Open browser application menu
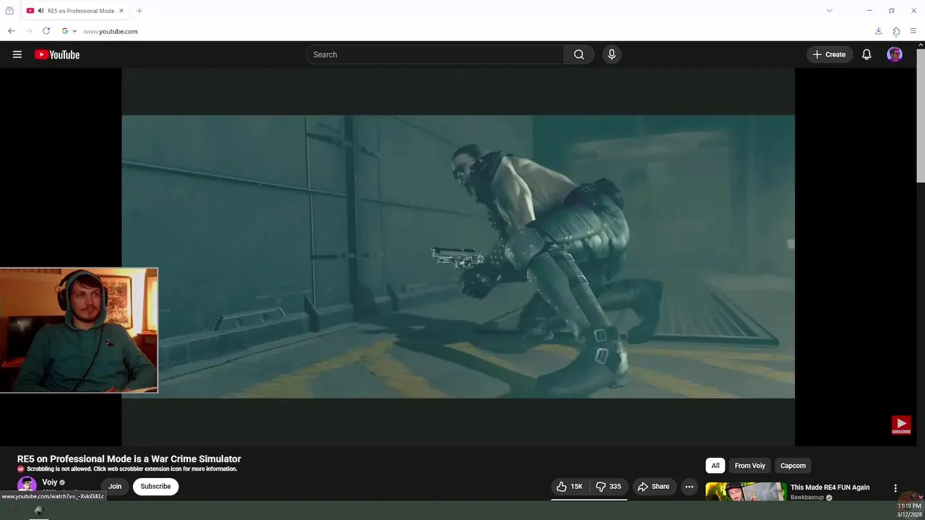This screenshot has height=520, width=925. (913, 31)
